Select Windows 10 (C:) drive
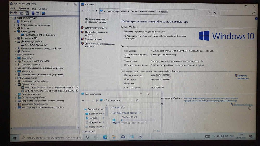Viewport: 260px width, 146px height. click(x=134, y=120)
